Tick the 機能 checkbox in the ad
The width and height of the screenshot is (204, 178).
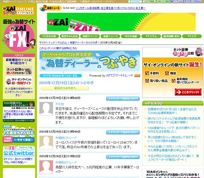[167, 73]
